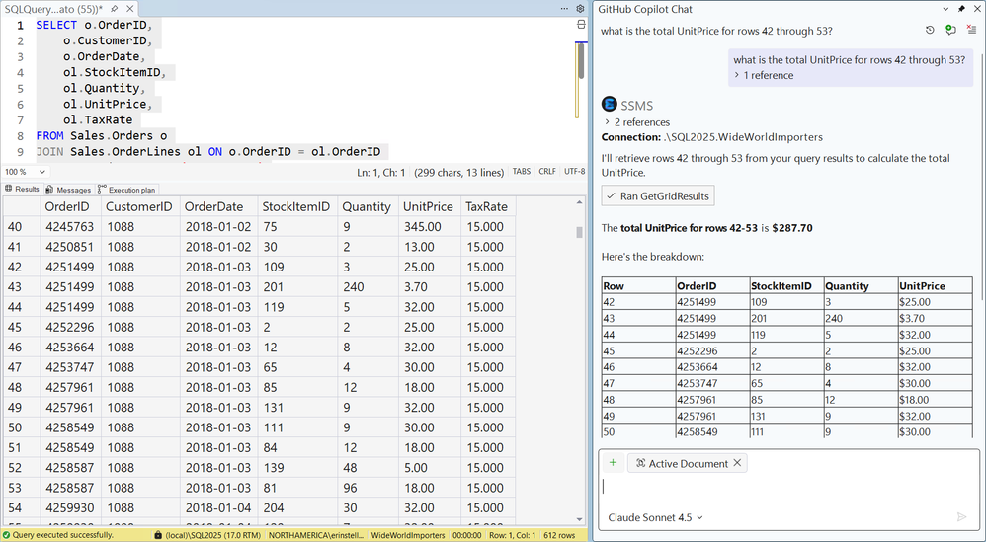Click the CRLF line ending indicator
986x542 pixels.
547,172
